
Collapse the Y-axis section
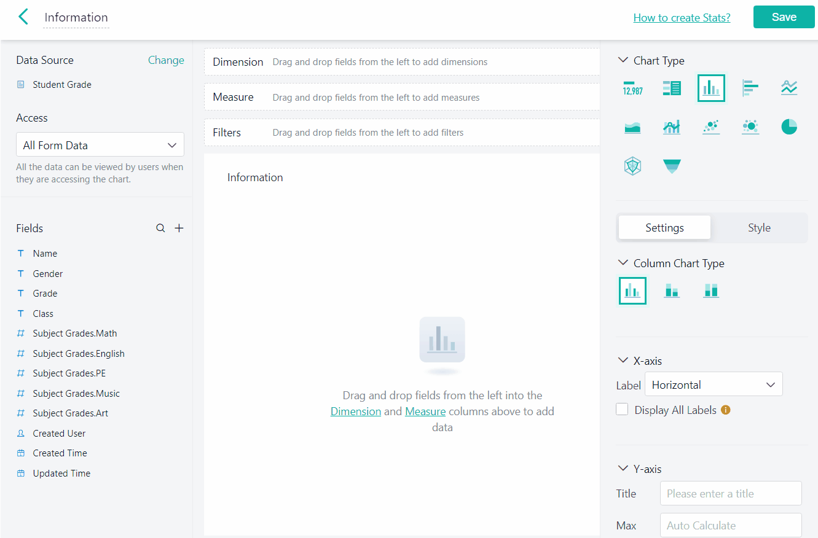click(623, 469)
